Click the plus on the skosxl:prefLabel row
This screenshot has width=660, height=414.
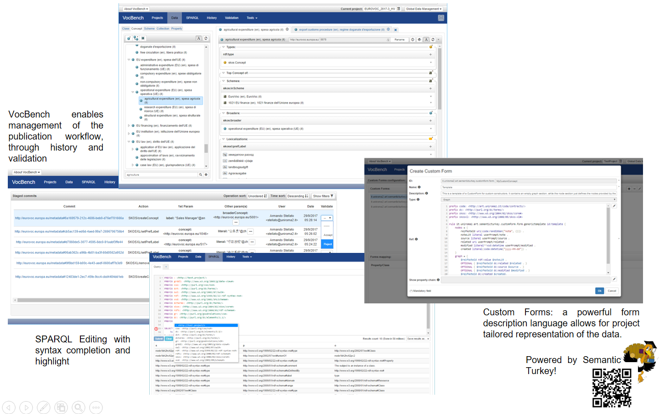pos(430,146)
